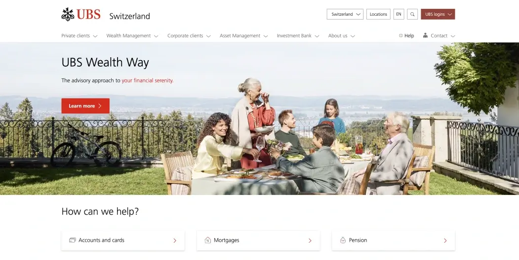Click the Contact person icon

point(425,35)
